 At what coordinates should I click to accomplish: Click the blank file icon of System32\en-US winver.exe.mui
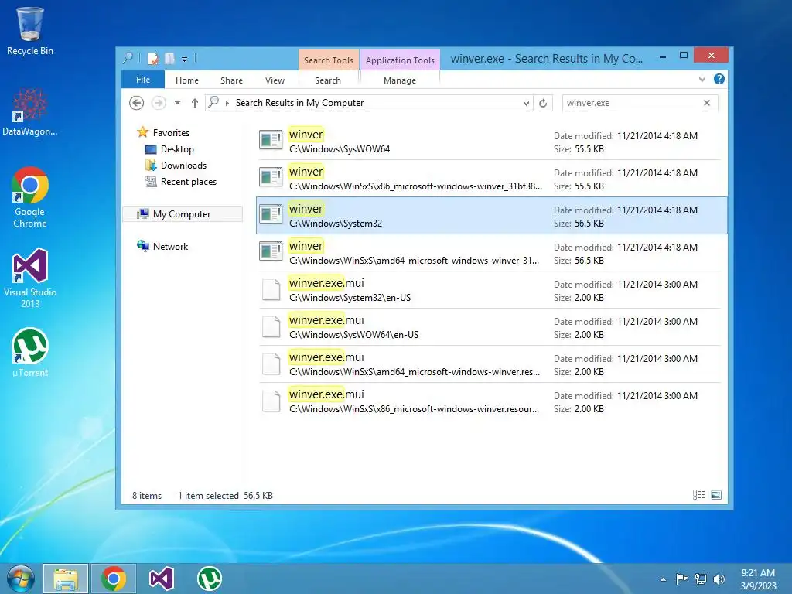click(271, 290)
